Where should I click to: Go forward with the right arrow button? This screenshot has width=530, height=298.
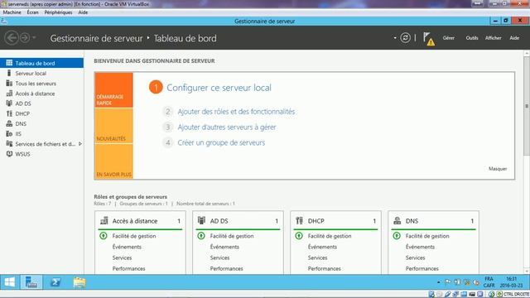(25, 38)
